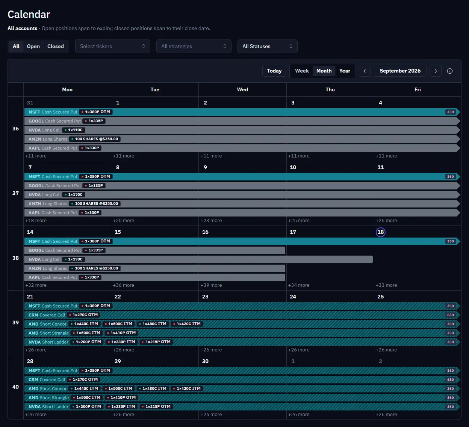Viewport: 469px width, 427px height.
Task: Show +18 more on Monday 7
Action: pyautogui.click(x=36, y=221)
